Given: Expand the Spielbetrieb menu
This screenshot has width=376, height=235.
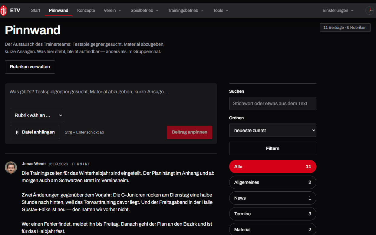Looking at the screenshot, I should 144,10.
